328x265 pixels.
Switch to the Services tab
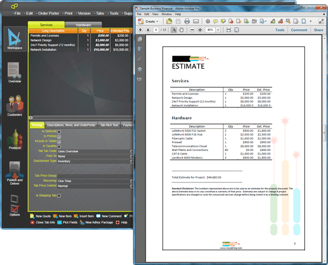46,25
